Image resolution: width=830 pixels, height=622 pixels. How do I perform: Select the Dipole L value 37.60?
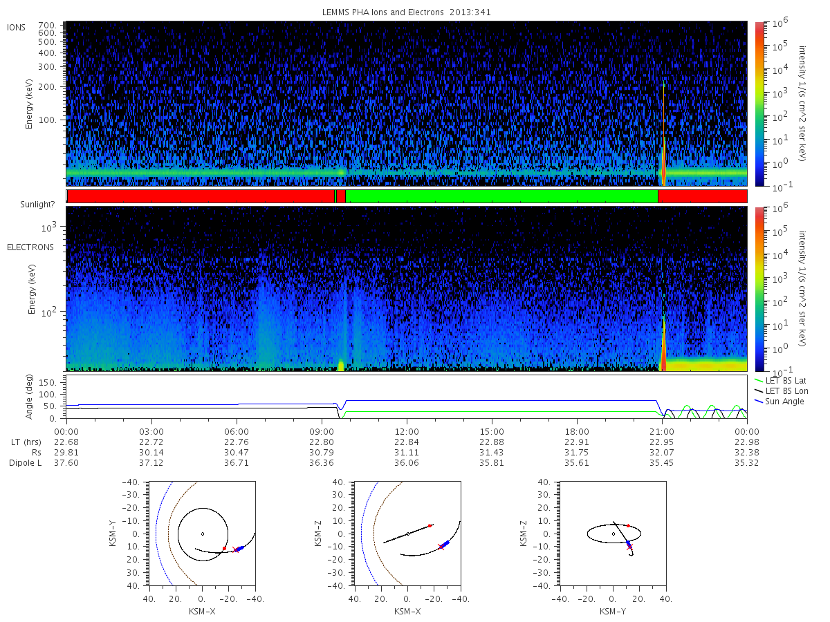[x=66, y=462]
